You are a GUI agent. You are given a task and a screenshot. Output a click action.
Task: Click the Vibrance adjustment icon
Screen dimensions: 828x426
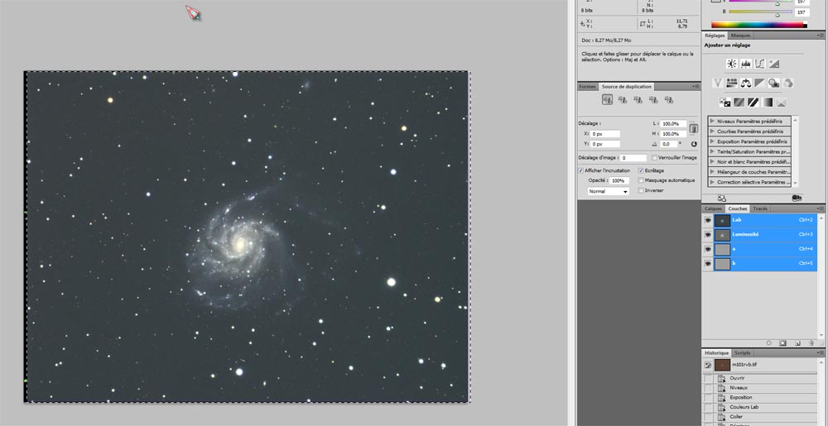[717, 83]
